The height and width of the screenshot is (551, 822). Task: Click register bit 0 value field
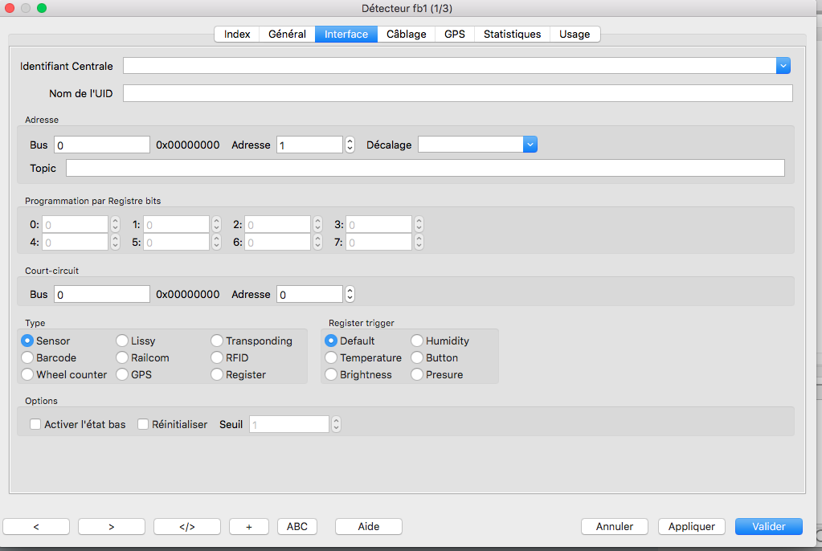pyautogui.click(x=75, y=225)
